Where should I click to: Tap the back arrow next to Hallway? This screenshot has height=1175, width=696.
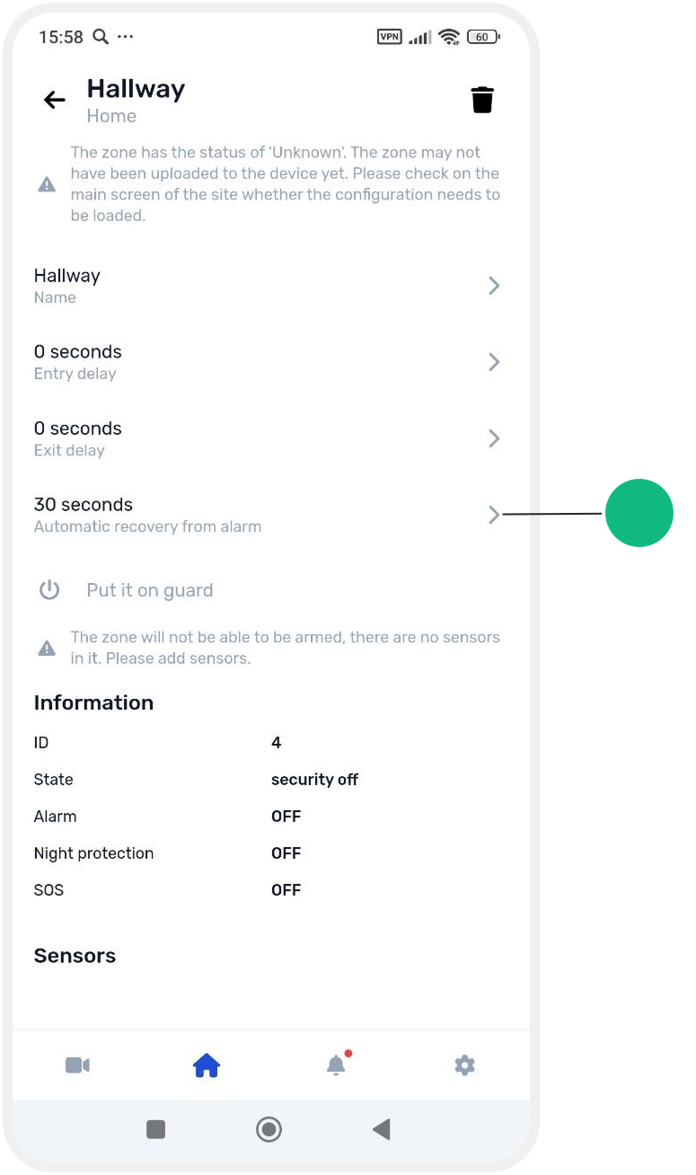coord(55,100)
